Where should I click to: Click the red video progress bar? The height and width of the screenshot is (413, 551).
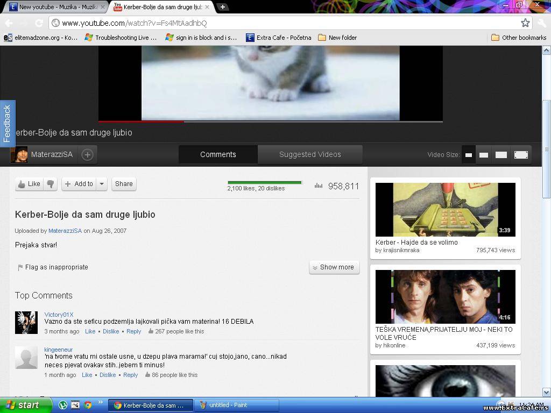point(141,122)
